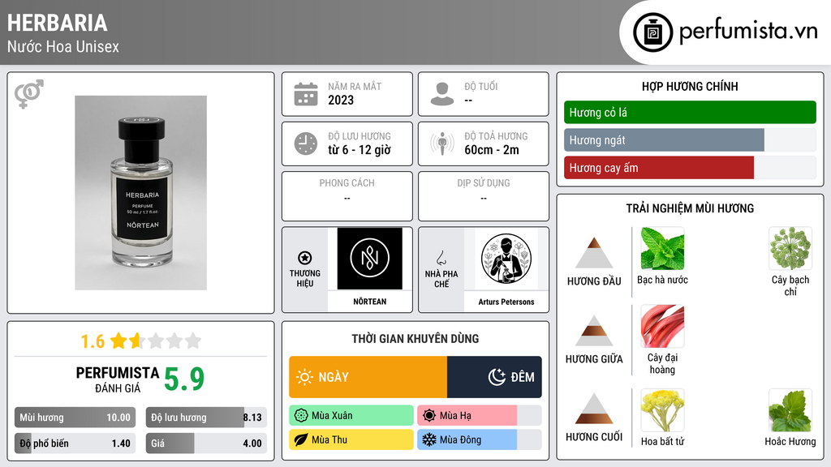Click the star badge icon above Thương hiệu
This screenshot has width=831, height=467.
pyautogui.click(x=305, y=258)
